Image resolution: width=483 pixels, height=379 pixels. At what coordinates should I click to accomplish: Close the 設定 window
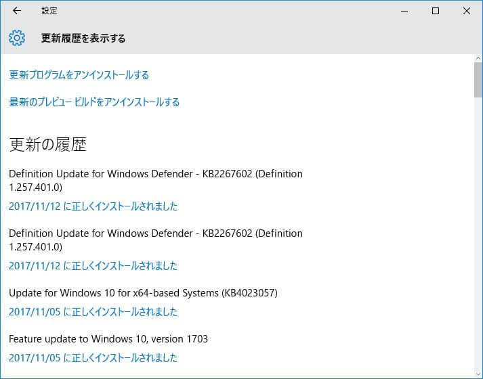coord(467,11)
